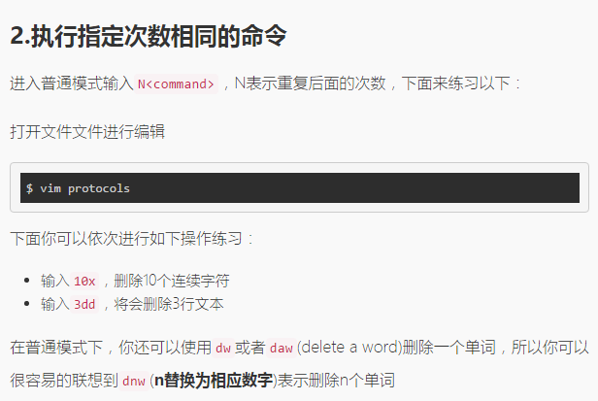The image size is (598, 401).
Task: Click the text N表示重复后面的次数
Action: click(x=310, y=84)
